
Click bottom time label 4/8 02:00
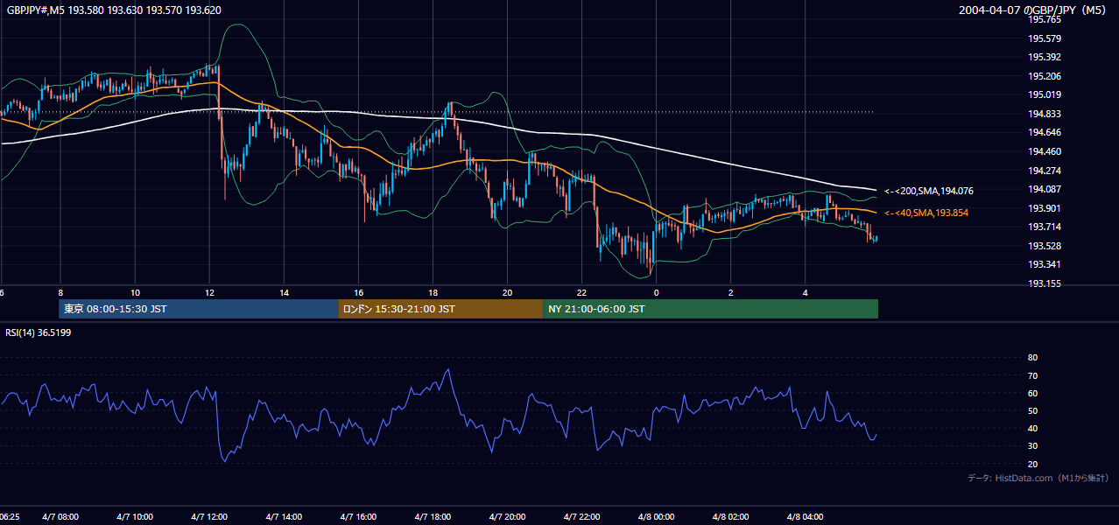[x=730, y=517]
